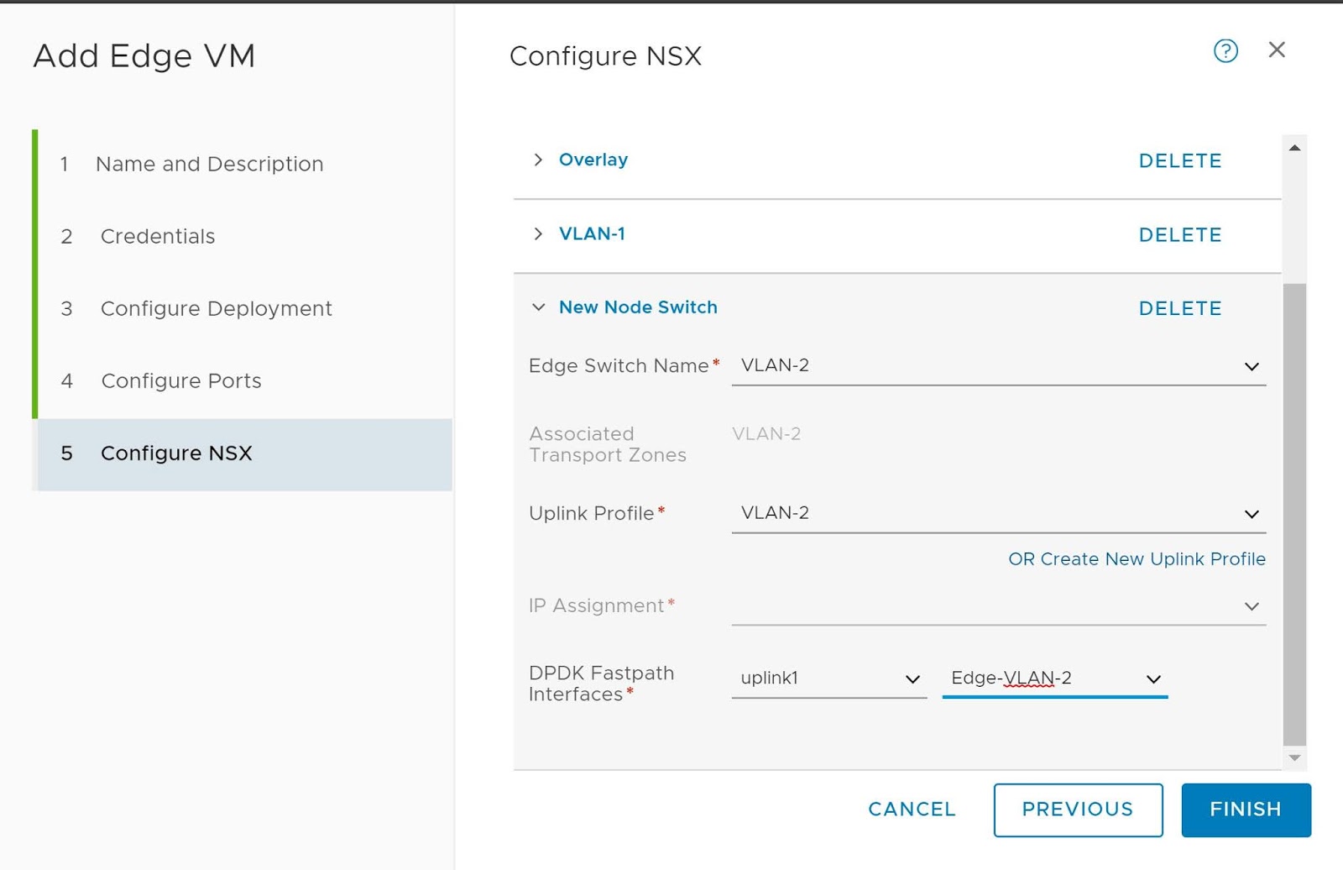Viewport: 1343px width, 870px height.
Task: Click the scrollbar up arrow
Action: (1294, 148)
